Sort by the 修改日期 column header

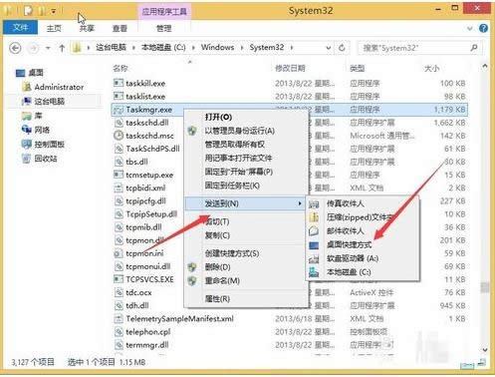coord(290,69)
